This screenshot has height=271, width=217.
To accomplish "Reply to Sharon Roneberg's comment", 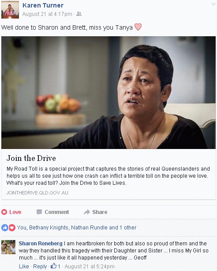I will 40,266.
